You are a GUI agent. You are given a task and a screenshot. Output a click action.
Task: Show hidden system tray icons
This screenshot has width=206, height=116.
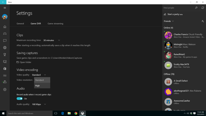184,113
